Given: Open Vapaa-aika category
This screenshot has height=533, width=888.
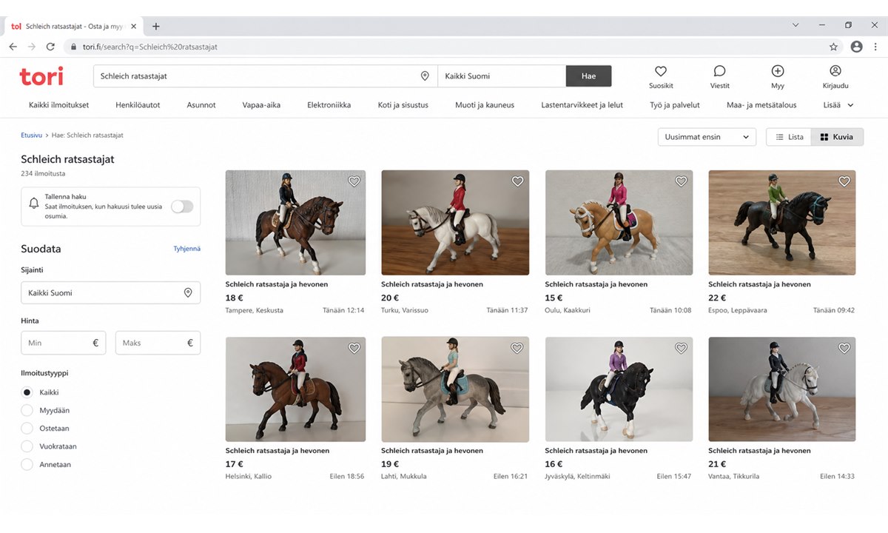Looking at the screenshot, I should (x=261, y=105).
